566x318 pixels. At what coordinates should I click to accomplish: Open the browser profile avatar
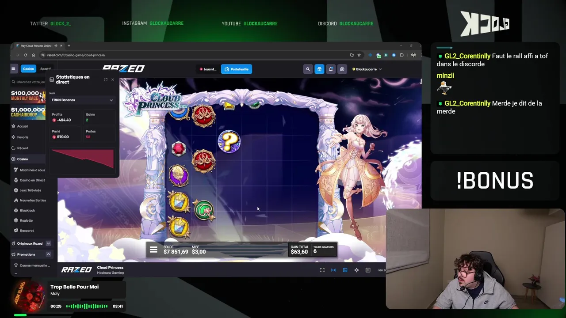[413, 55]
